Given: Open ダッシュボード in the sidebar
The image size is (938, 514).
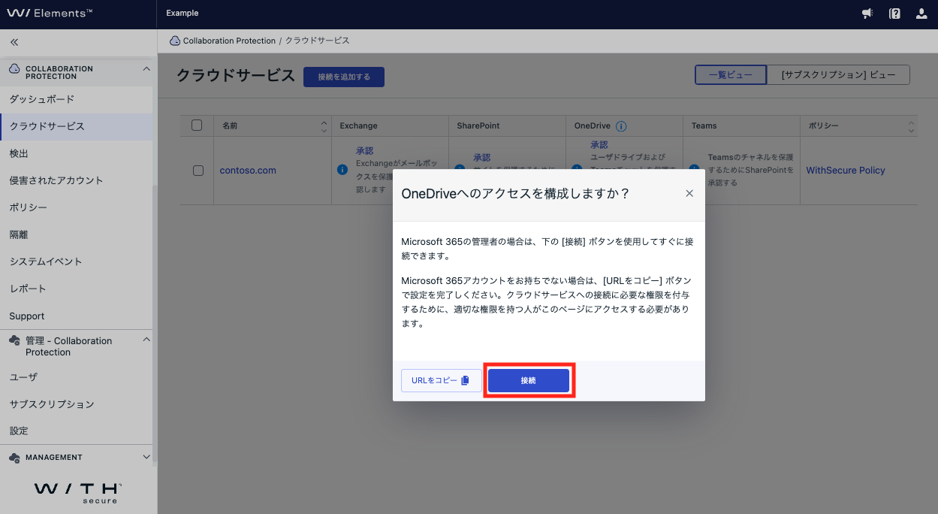Looking at the screenshot, I should (x=76, y=99).
